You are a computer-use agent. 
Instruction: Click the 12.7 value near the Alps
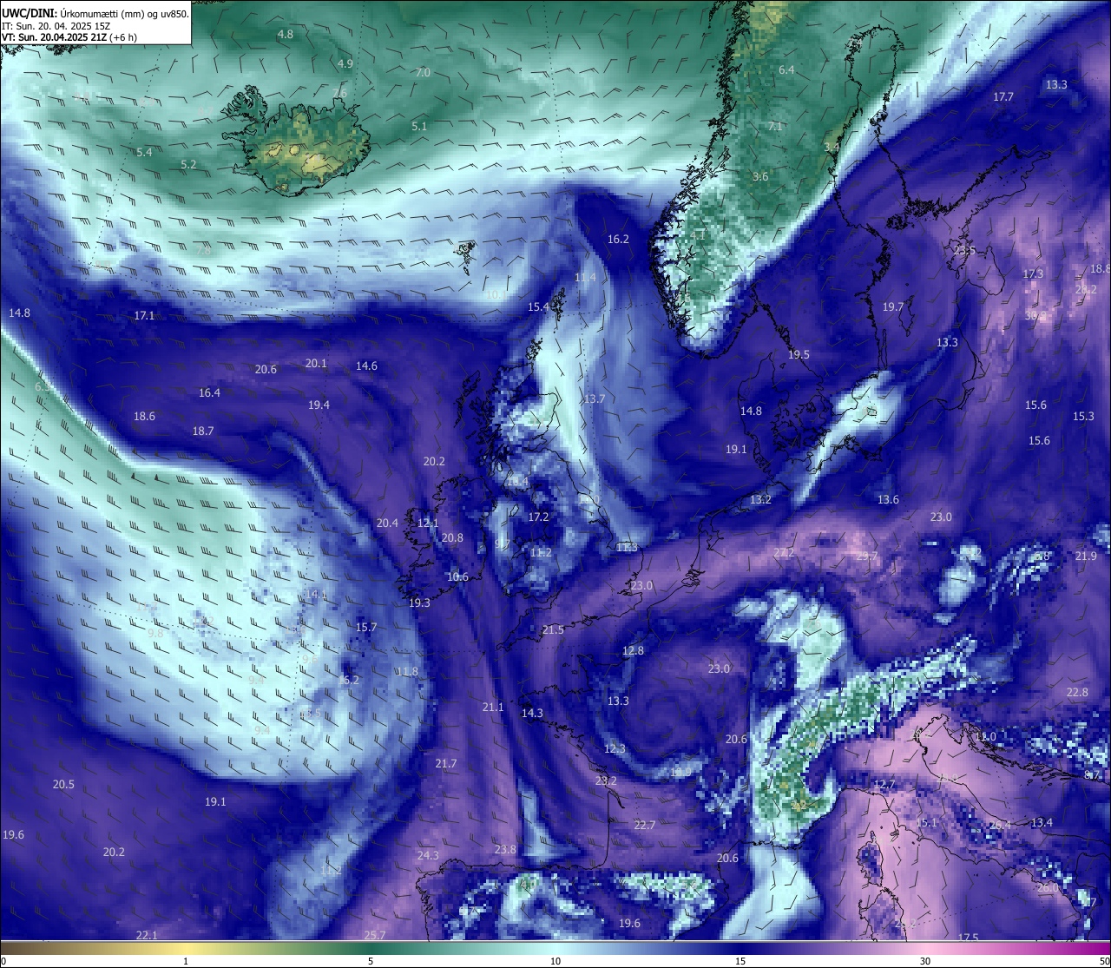pyautogui.click(x=884, y=784)
